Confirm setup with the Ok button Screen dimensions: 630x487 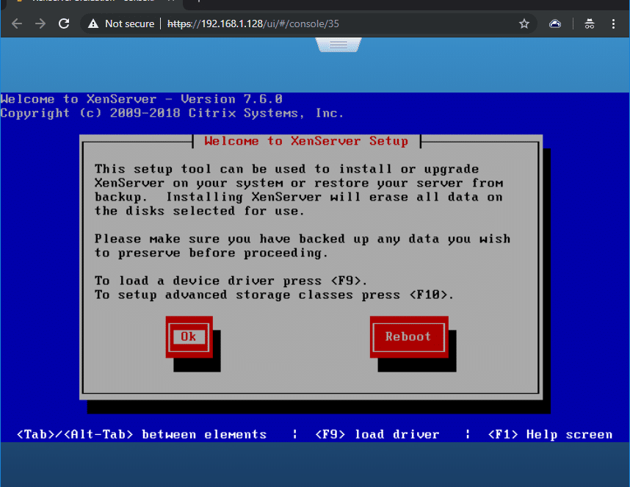pos(189,336)
